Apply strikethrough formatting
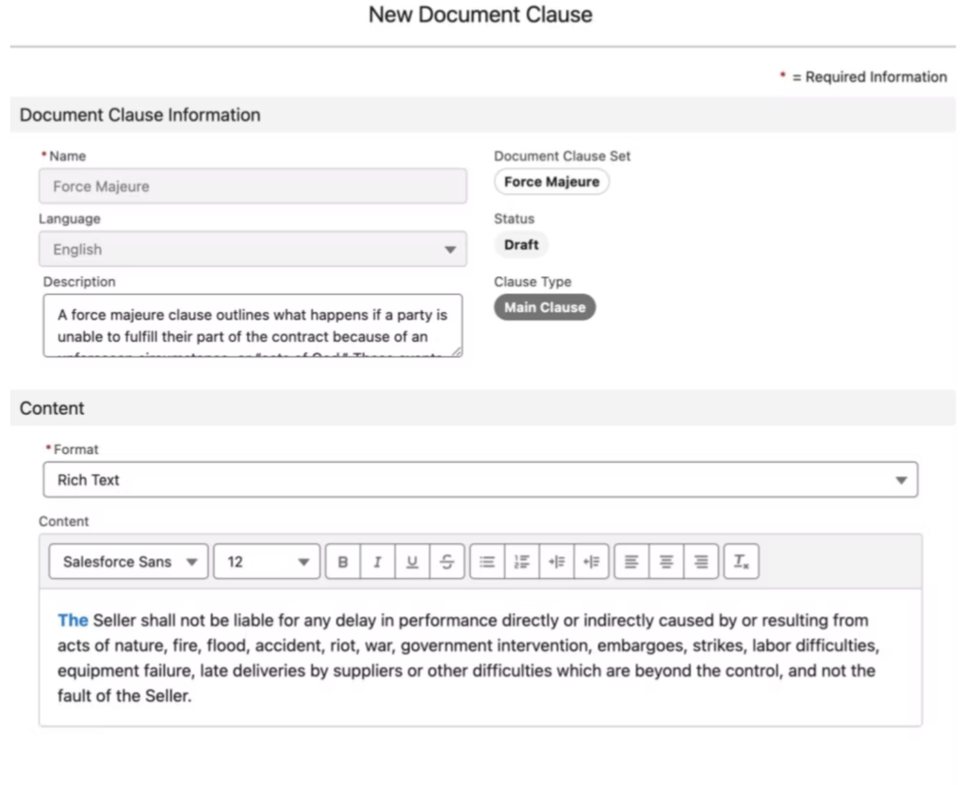Screen dimensions: 965x785 tap(446, 562)
